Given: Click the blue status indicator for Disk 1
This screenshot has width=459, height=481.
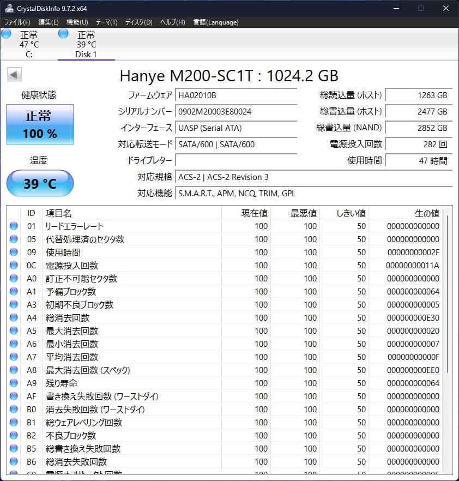Looking at the screenshot, I should coord(62,33).
